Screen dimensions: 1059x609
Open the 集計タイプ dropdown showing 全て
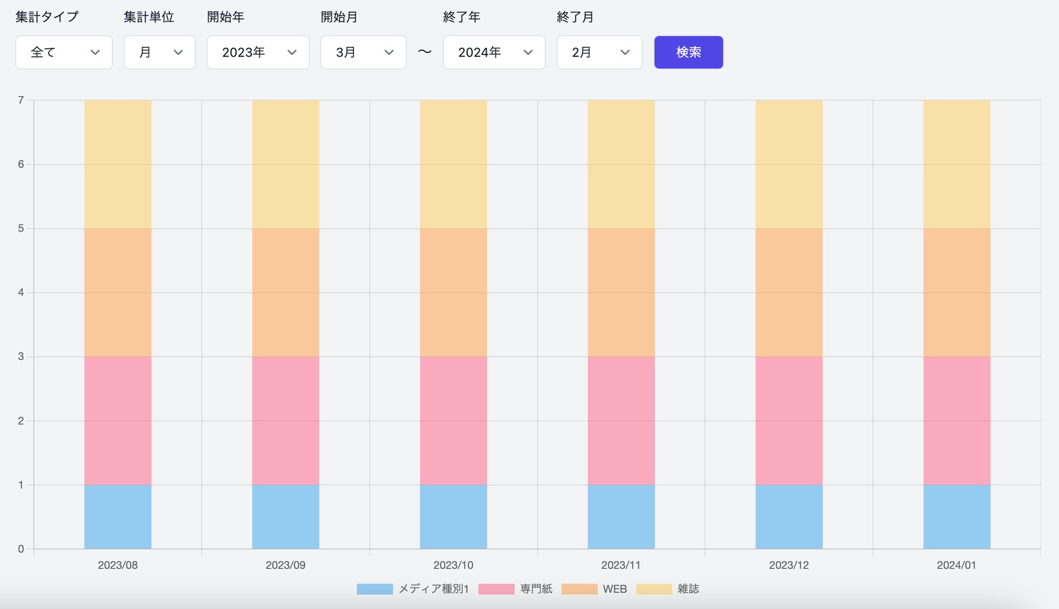click(64, 52)
